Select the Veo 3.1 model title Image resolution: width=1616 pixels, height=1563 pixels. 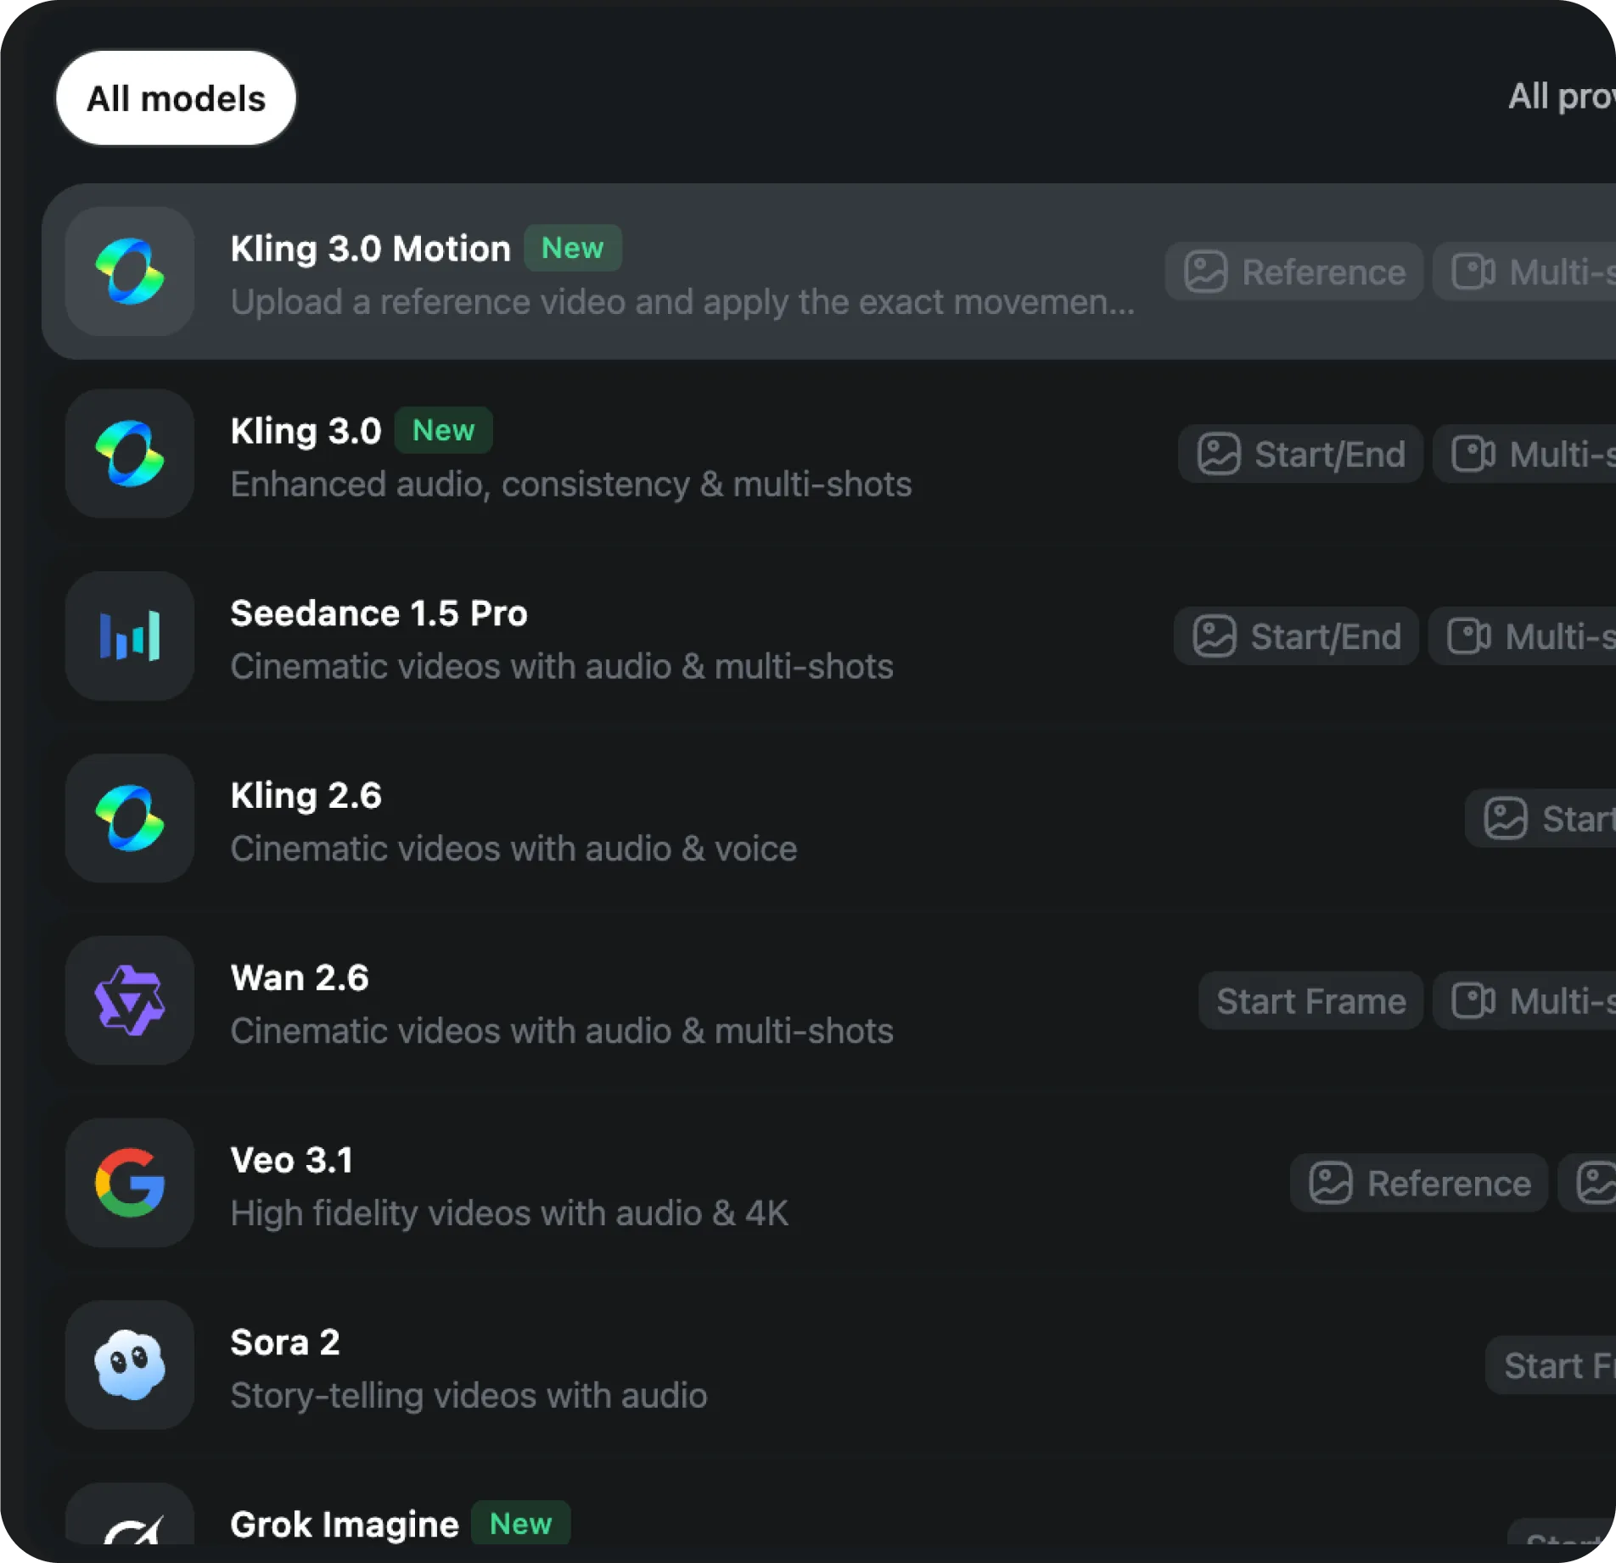292,1160
